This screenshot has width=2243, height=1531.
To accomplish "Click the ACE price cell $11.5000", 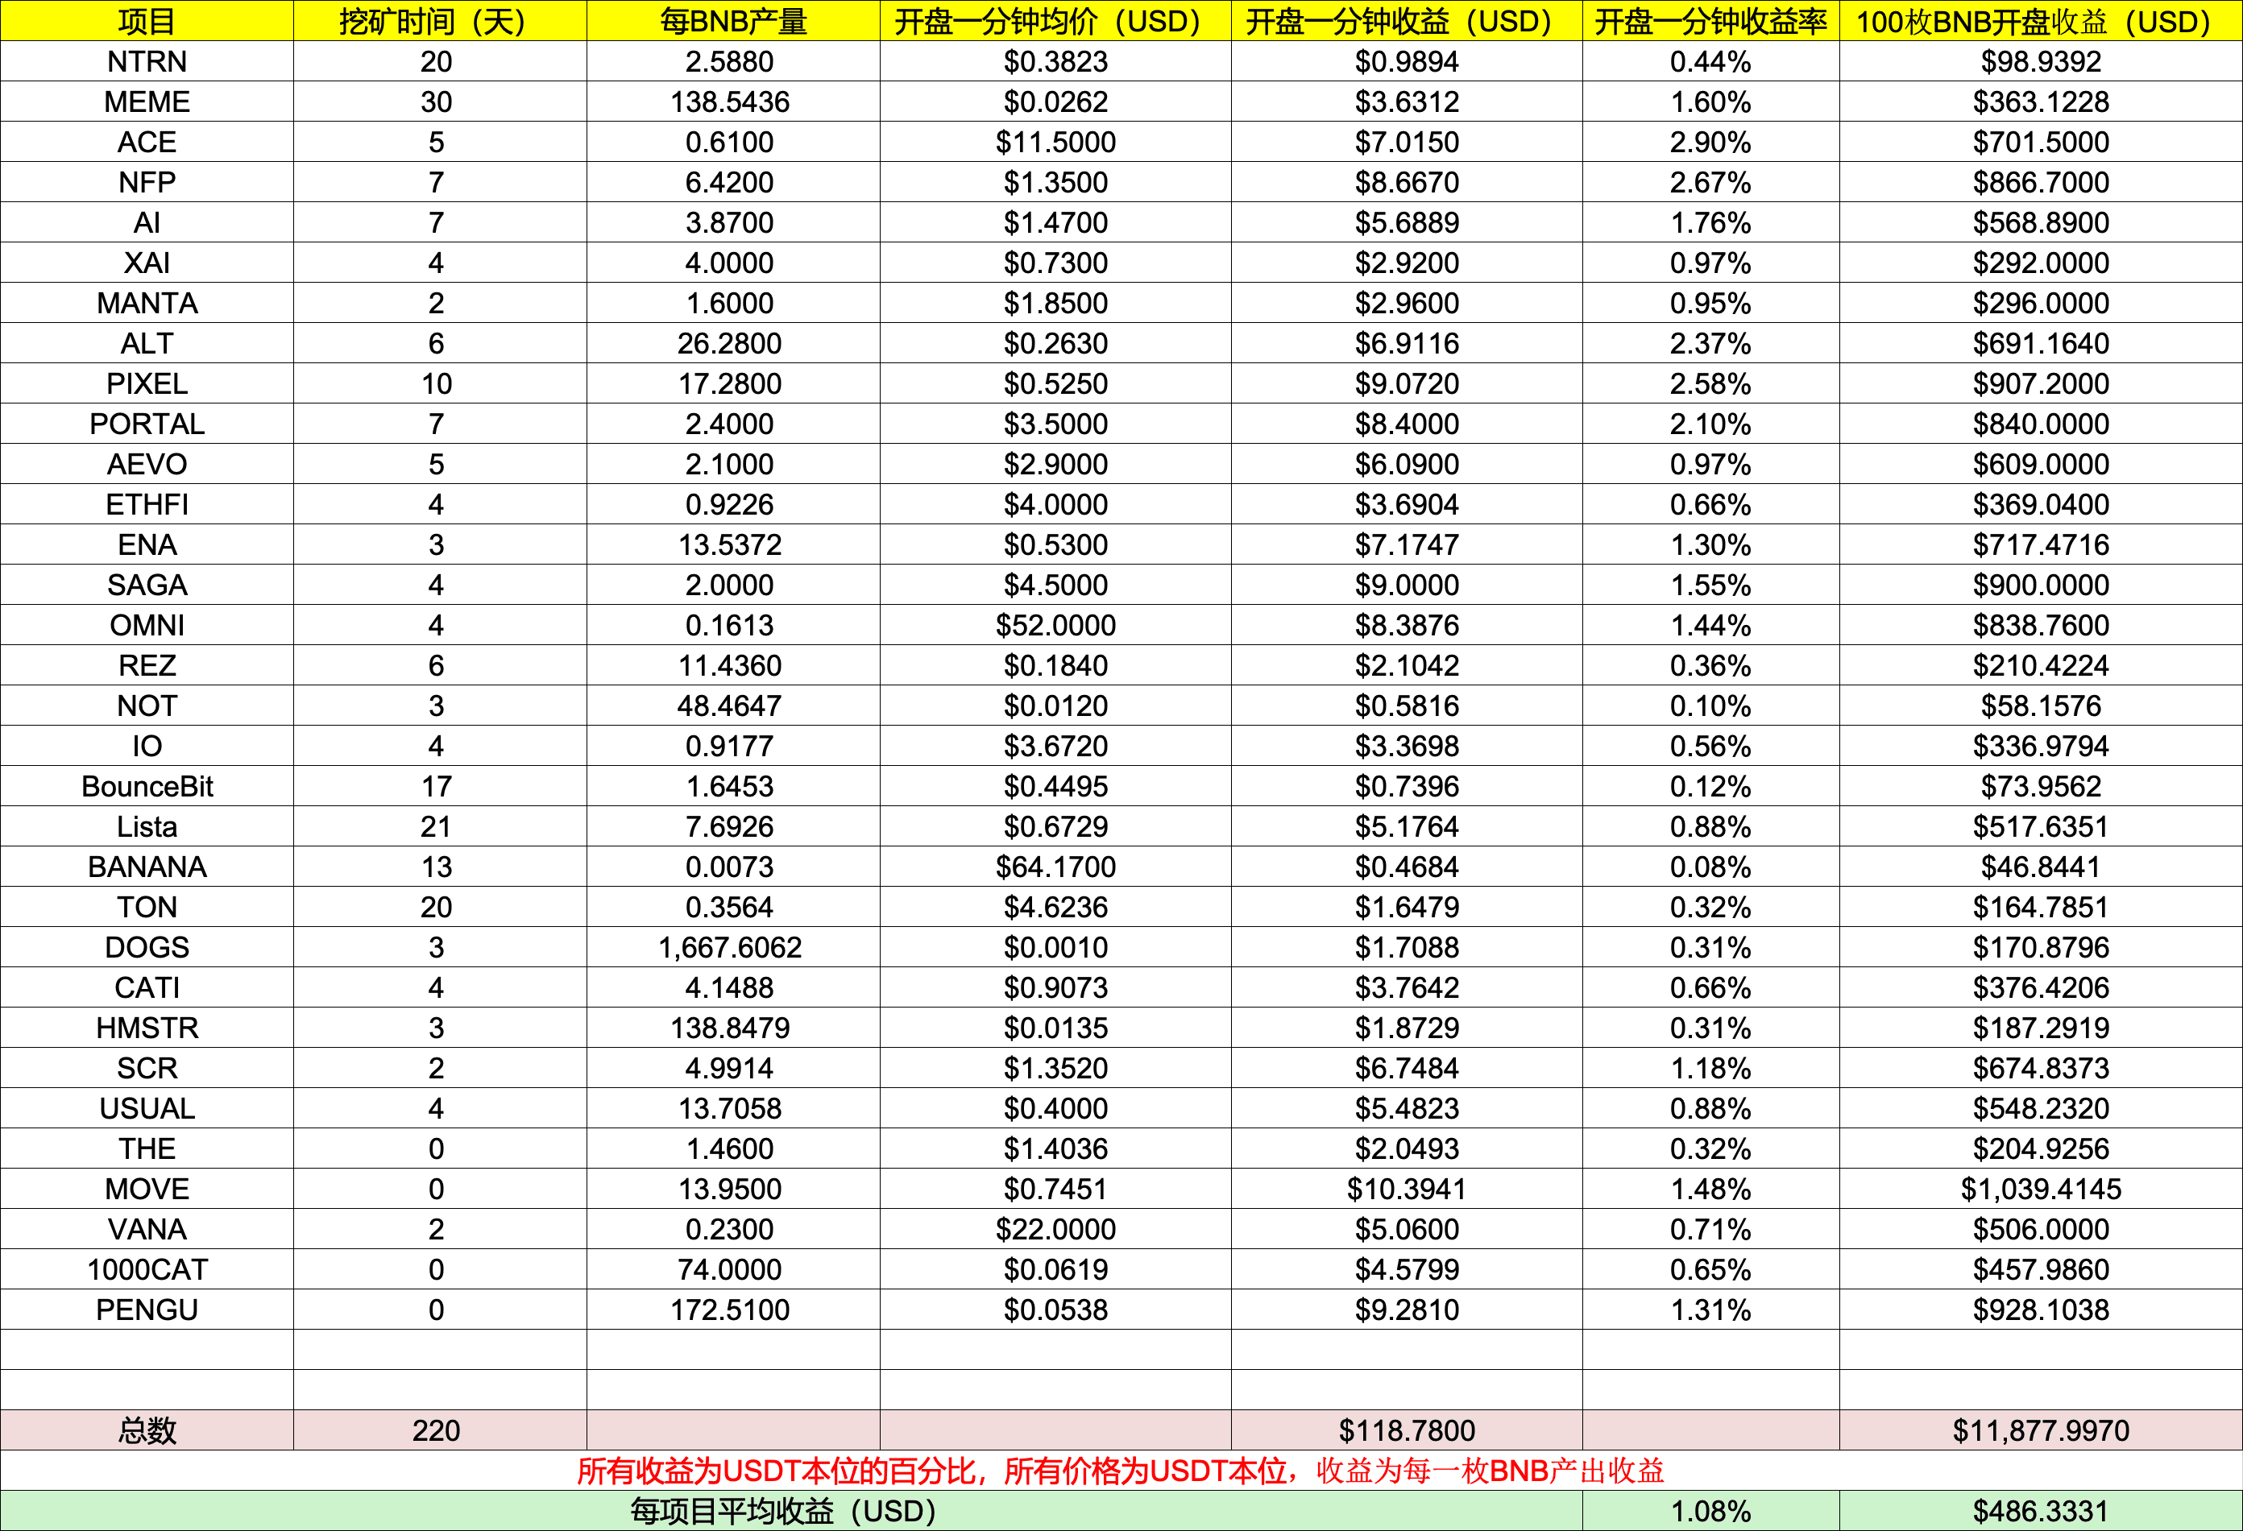I will 1055,143.
